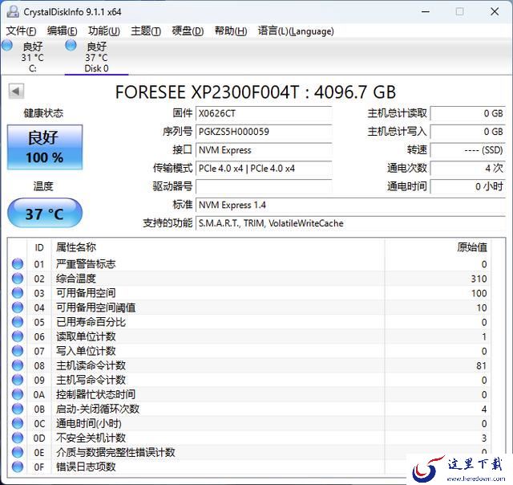Click status orb for attribute 09 主机写命令计数
This screenshot has width=513, height=485.
tap(18, 380)
